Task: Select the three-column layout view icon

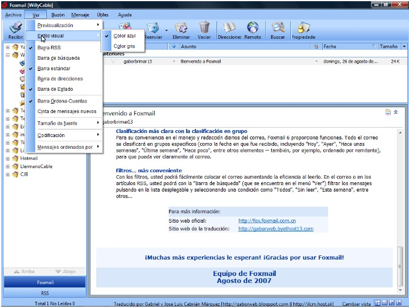Action: click(384, 303)
